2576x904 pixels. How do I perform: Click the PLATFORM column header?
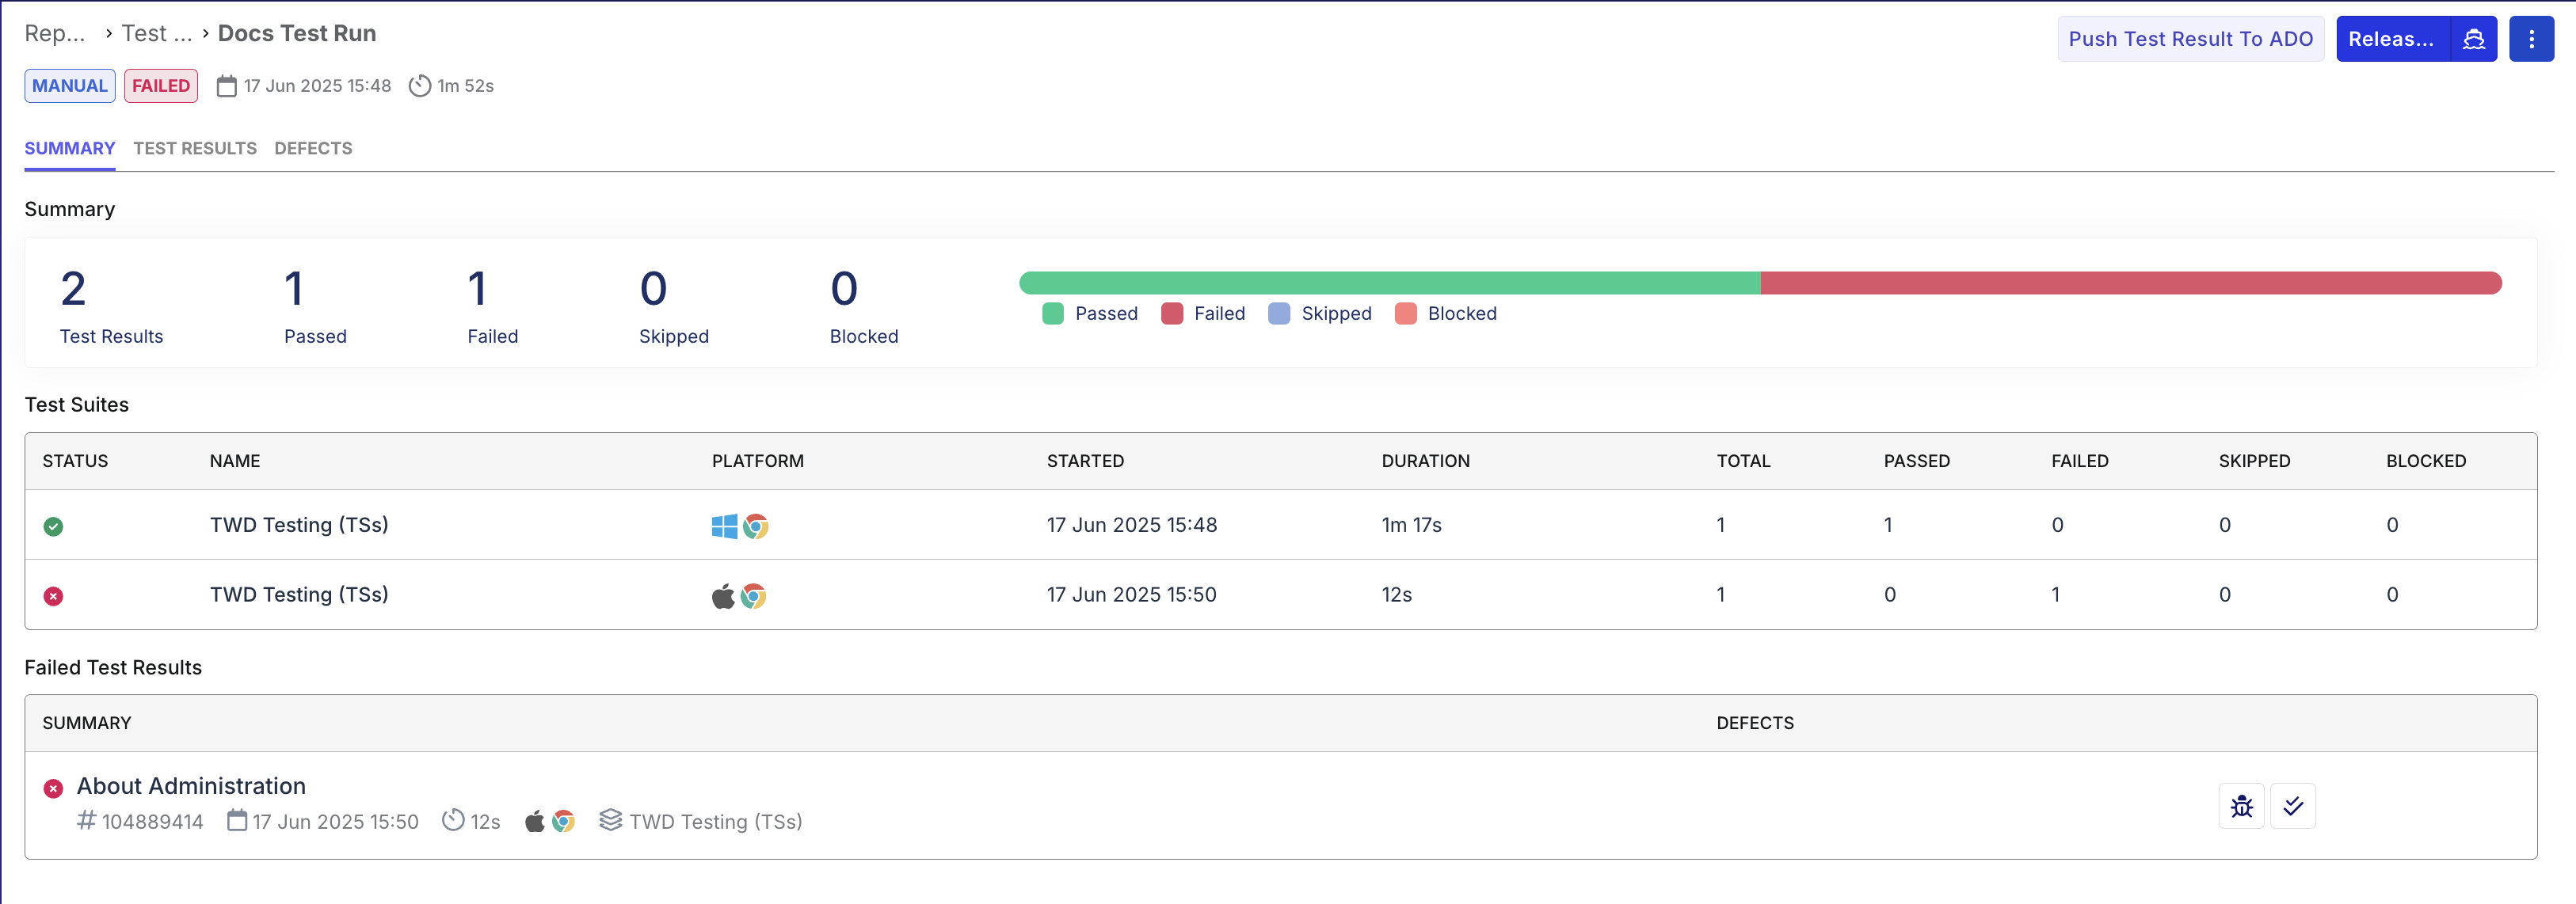click(x=758, y=461)
